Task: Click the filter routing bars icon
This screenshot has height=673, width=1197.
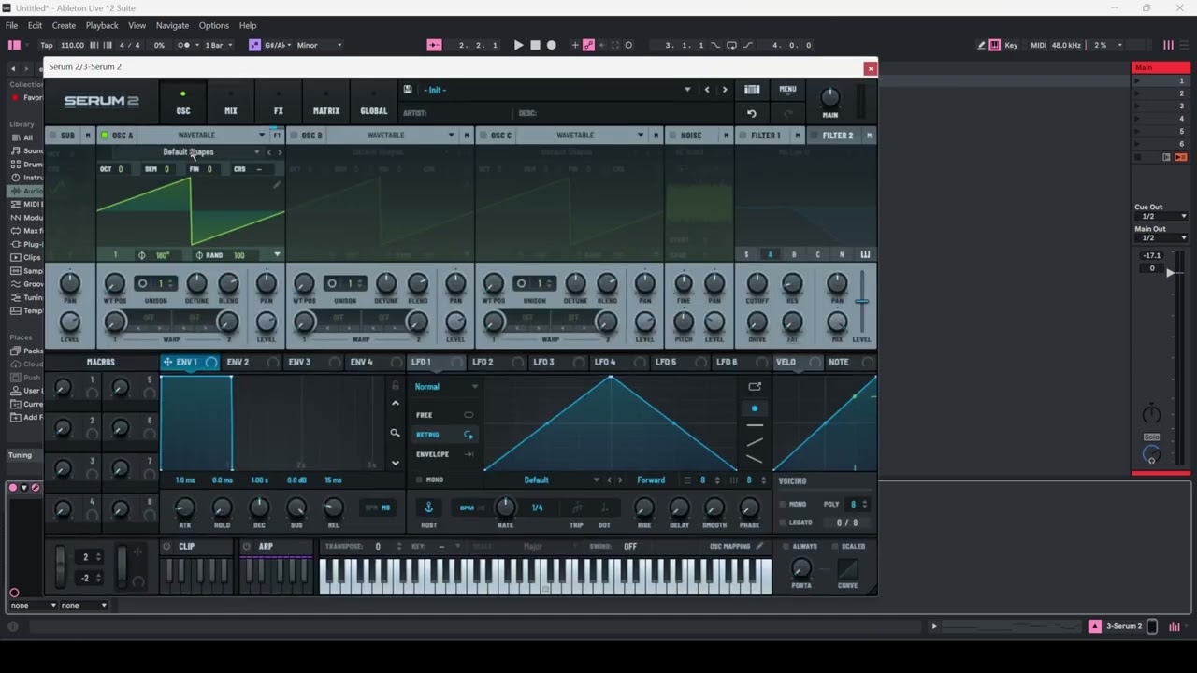Action: point(865,254)
